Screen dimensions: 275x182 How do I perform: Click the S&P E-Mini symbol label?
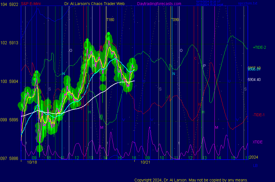31,4
